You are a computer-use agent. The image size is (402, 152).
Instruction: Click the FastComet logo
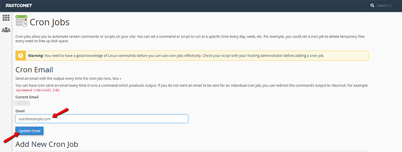coord(19,5)
